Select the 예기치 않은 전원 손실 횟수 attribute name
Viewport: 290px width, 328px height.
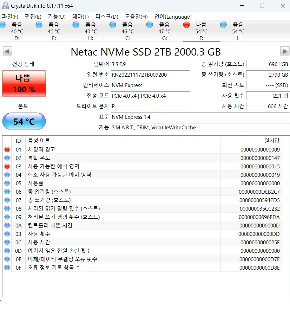pyautogui.click(x=60, y=251)
